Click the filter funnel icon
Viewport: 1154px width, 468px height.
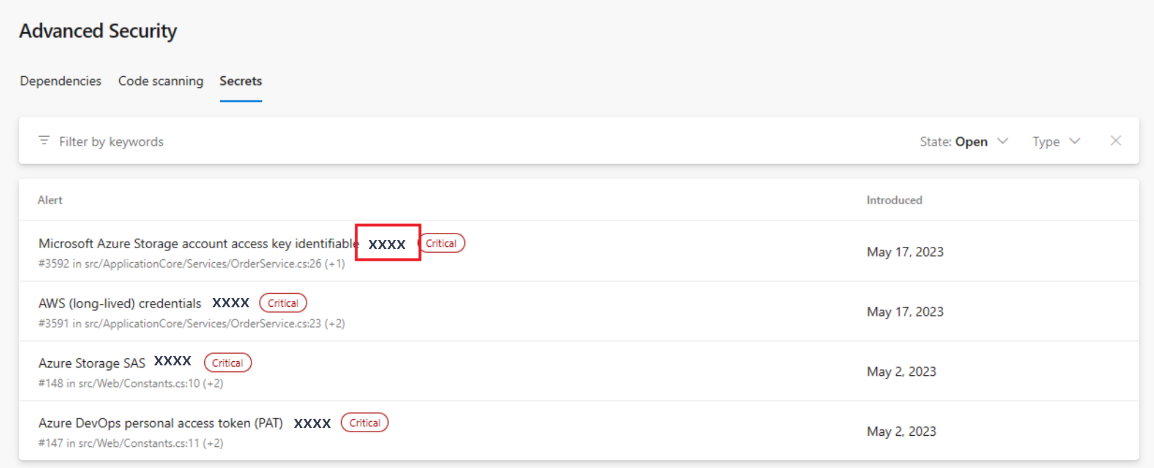(44, 141)
